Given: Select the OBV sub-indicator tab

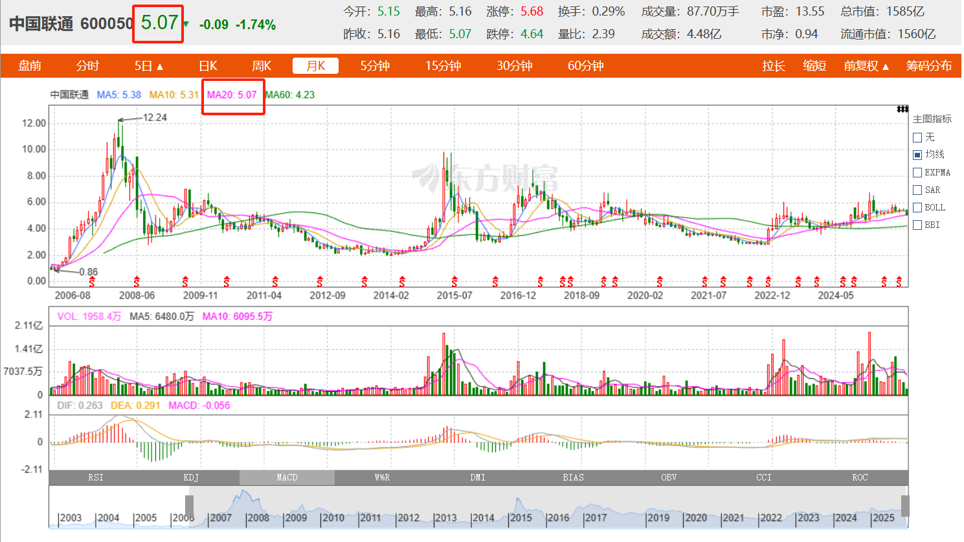Looking at the screenshot, I should [x=669, y=478].
